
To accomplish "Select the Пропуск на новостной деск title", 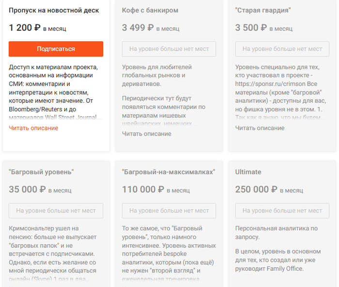I will pos(54,10).
